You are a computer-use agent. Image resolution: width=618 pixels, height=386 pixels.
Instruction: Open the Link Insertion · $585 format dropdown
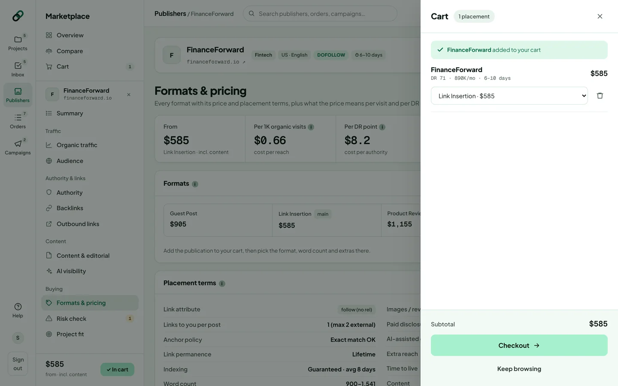[509, 96]
